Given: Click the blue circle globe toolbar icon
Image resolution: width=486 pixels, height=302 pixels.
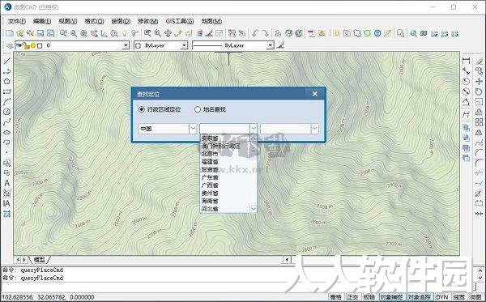Looking at the screenshot, I should (377, 33).
